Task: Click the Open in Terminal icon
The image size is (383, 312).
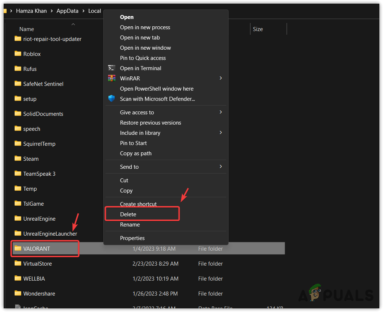Action: [x=111, y=68]
